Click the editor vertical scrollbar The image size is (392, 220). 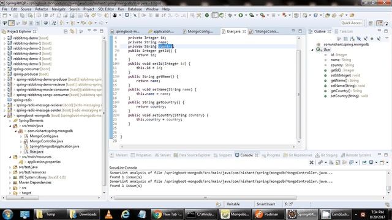(x=299, y=94)
